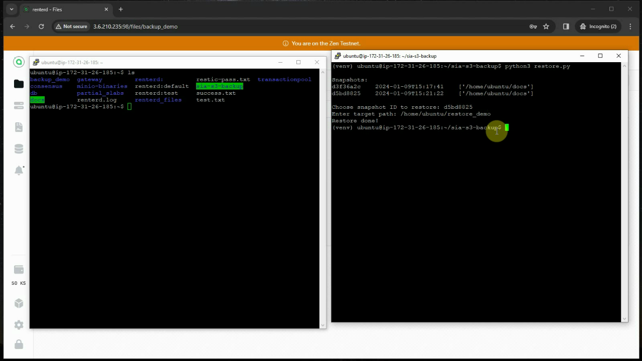
Task: Bookmark this page with star icon
Action: (x=546, y=27)
